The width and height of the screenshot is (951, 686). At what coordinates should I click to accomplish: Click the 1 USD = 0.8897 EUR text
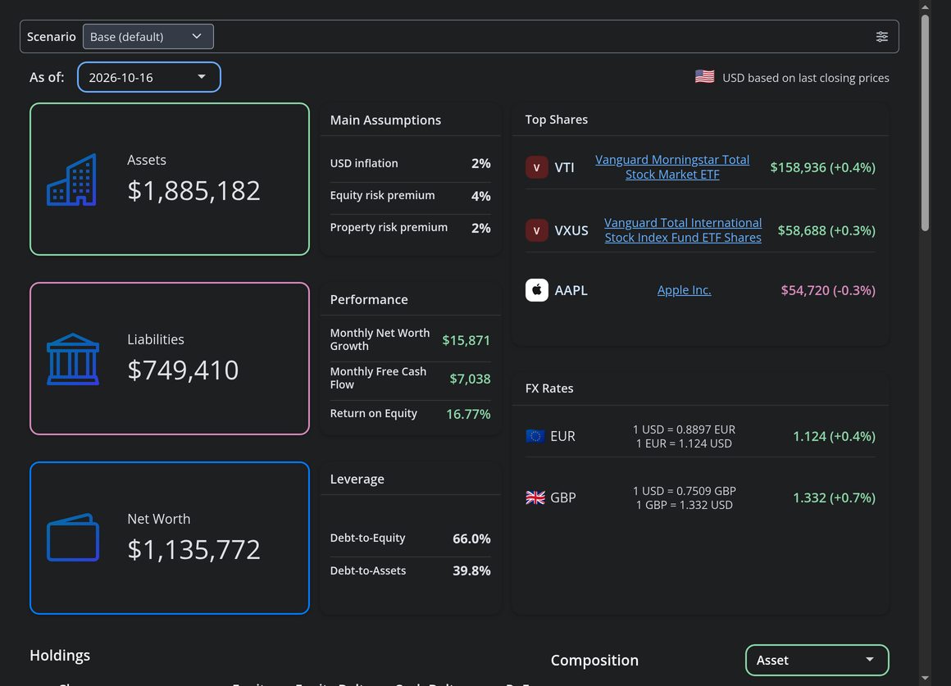684,429
